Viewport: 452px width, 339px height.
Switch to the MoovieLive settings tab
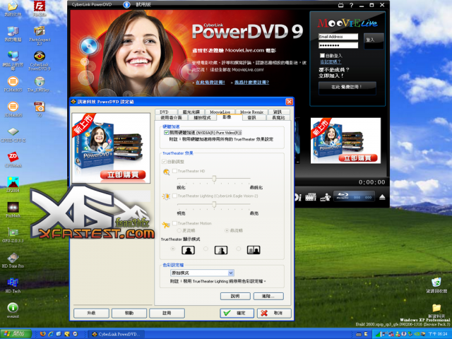point(220,112)
